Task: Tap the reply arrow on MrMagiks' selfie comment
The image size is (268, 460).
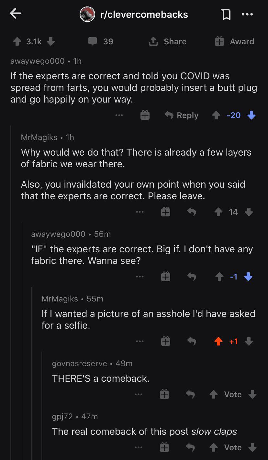Action: 191,341
